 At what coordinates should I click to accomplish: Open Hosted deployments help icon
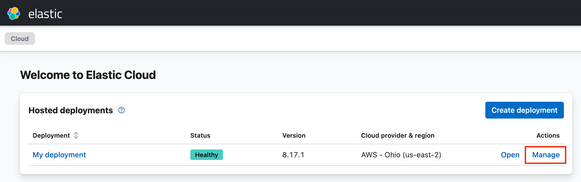(x=121, y=110)
